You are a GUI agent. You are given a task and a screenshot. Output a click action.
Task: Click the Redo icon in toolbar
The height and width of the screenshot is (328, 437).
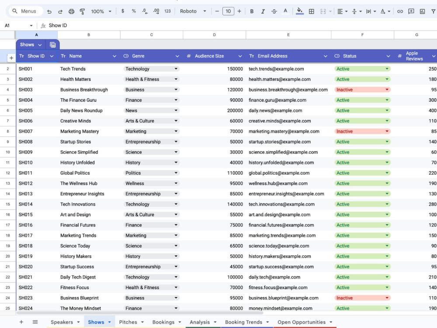60,11
